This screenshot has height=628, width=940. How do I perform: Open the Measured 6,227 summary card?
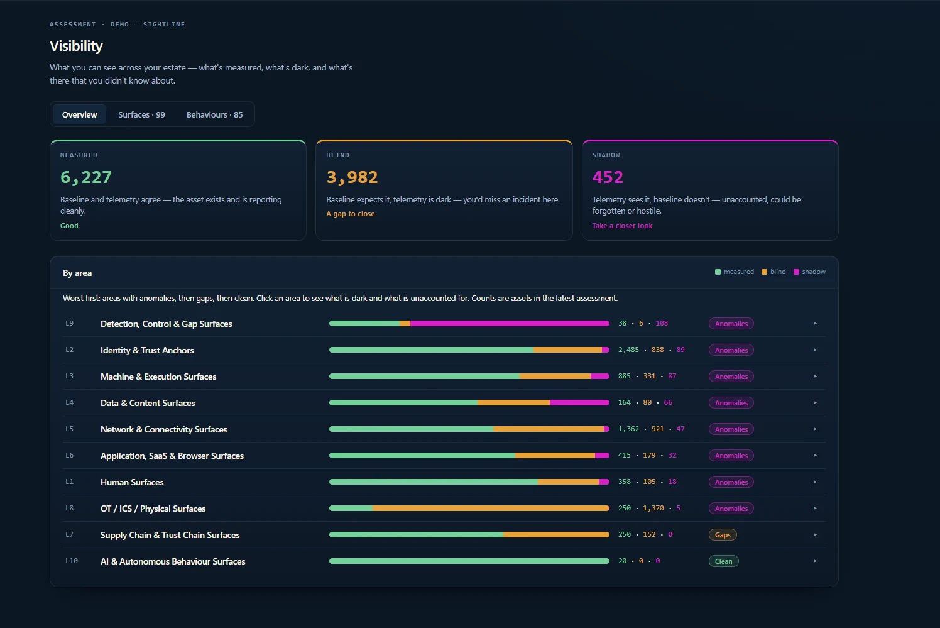coord(178,190)
